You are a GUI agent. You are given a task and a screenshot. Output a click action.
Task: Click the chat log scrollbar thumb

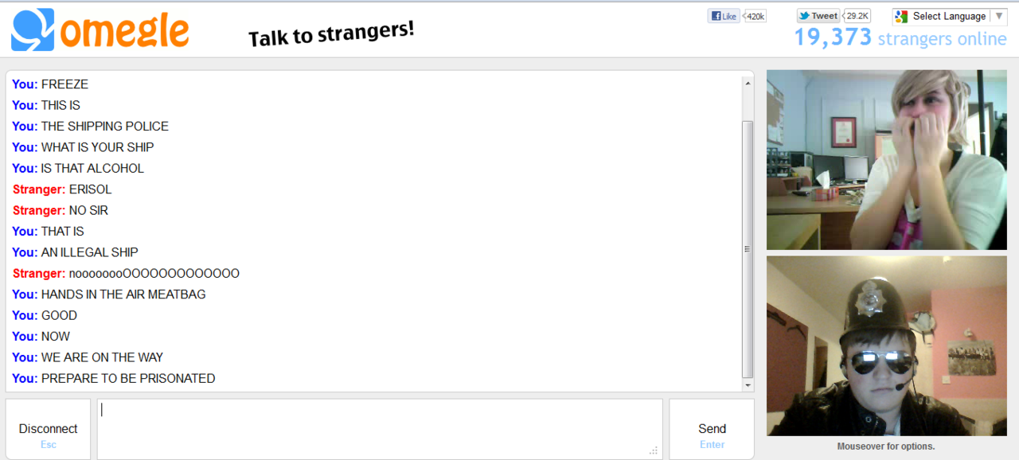pos(748,249)
